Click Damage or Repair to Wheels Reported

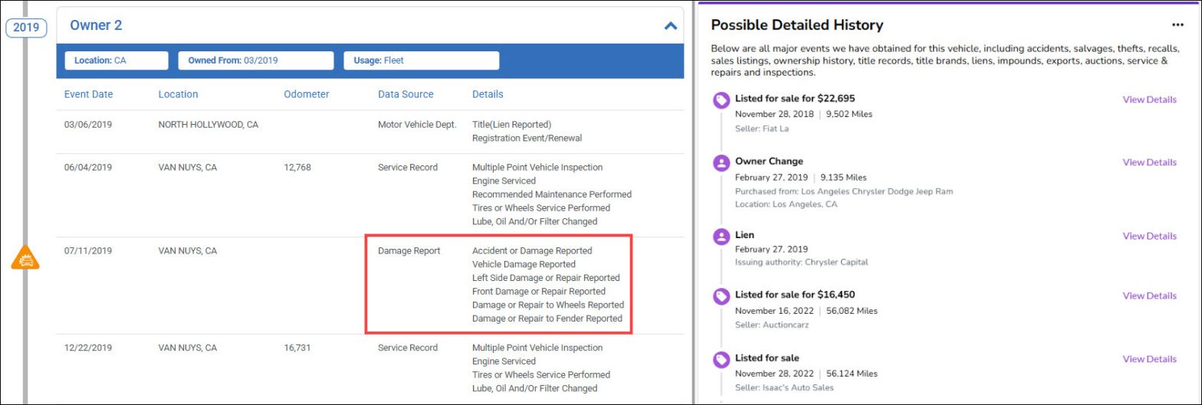tap(548, 305)
